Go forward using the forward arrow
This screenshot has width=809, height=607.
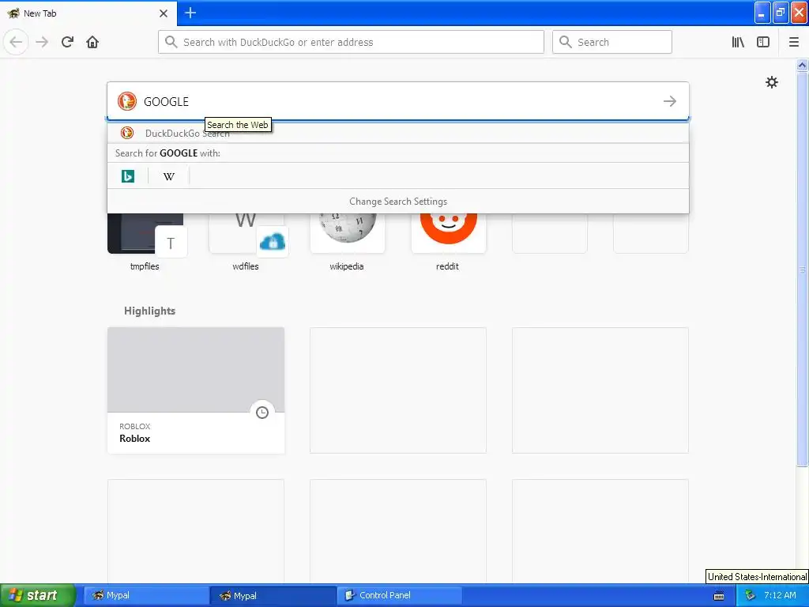42,42
